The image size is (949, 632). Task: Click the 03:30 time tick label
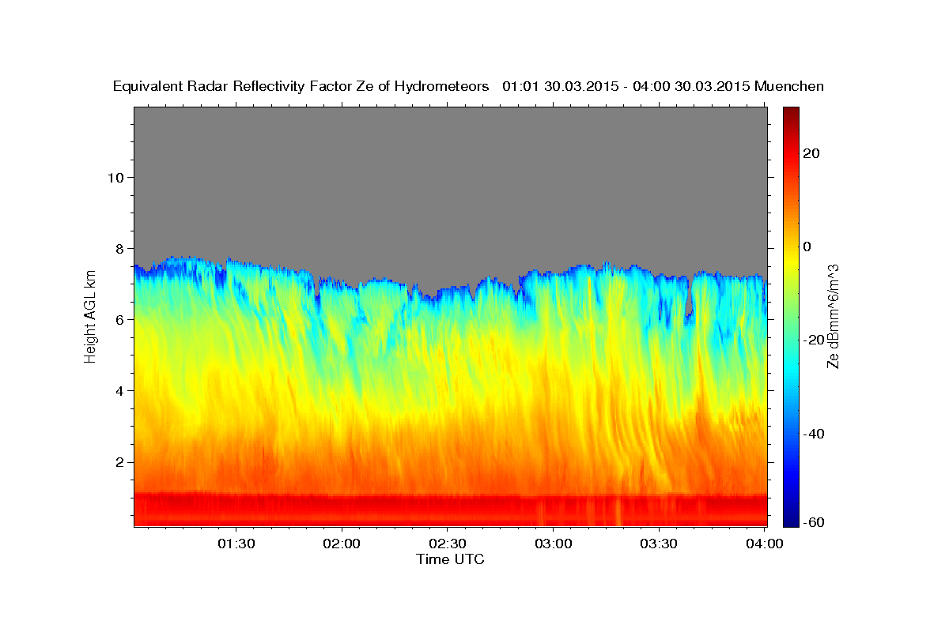(659, 544)
